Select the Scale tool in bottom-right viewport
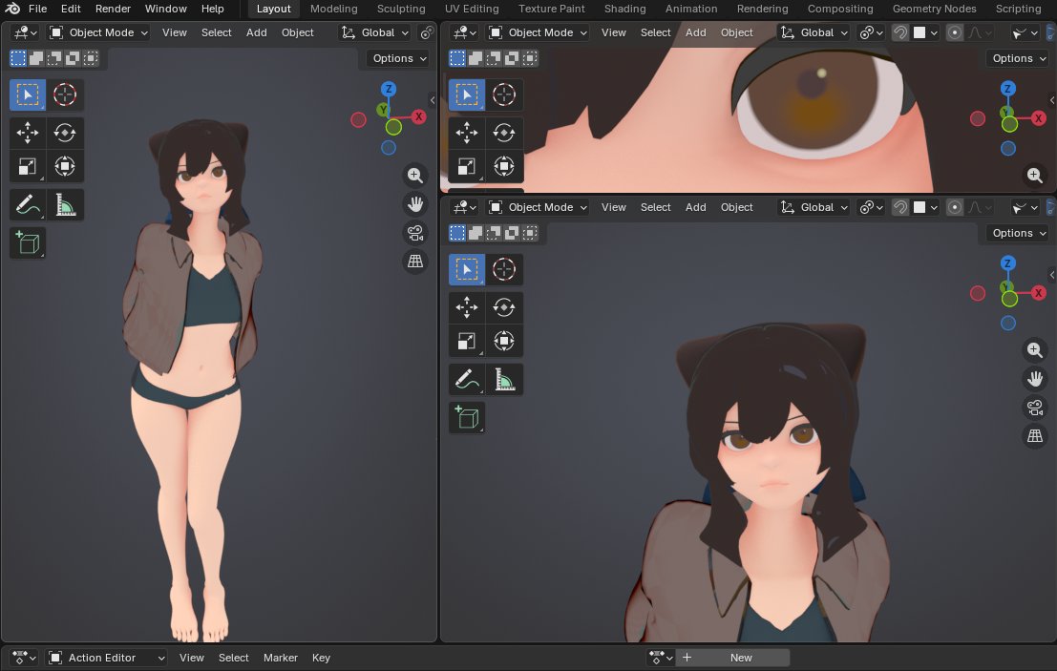 point(467,341)
